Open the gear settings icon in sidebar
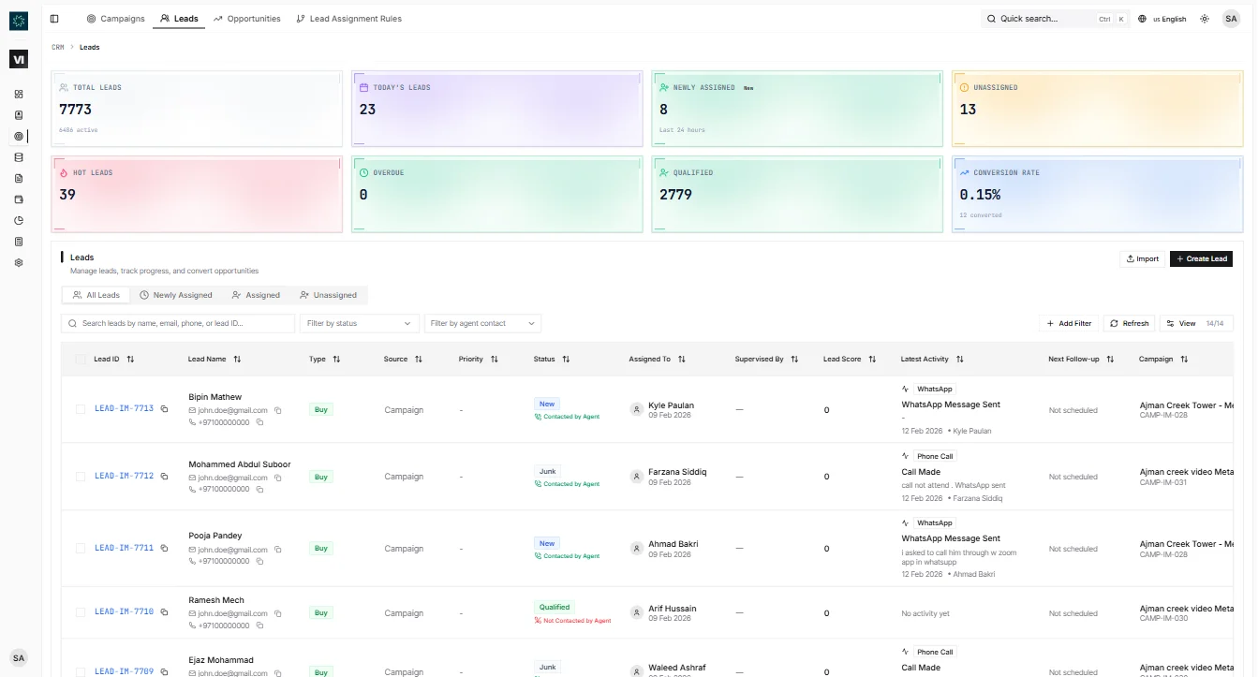1258x677 pixels. coord(19,263)
